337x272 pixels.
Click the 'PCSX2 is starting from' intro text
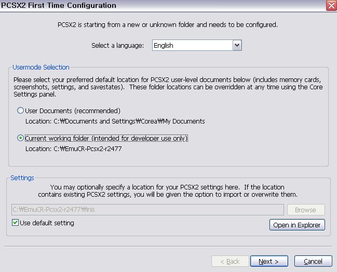(167, 24)
